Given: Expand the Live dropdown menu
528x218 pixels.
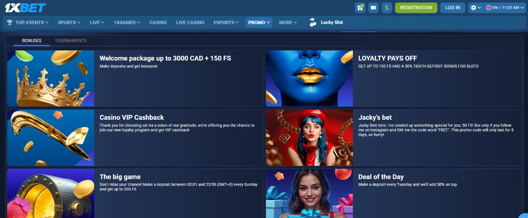Looking at the screenshot, I should coord(97,22).
